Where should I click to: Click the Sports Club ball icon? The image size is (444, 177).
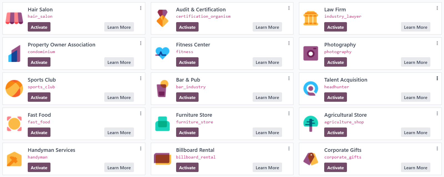14,88
